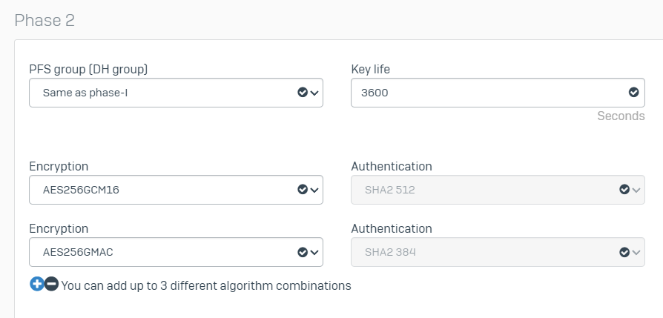Viewport: 663px width, 318px height.
Task: Click the AES256GCM16 encryption value text
Action: click(x=82, y=190)
